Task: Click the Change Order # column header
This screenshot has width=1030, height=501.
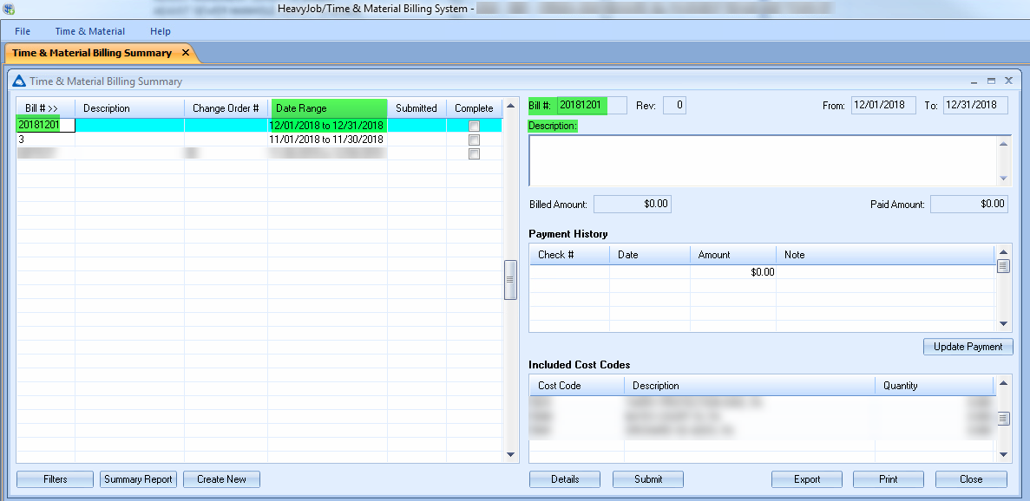Action: coord(226,108)
